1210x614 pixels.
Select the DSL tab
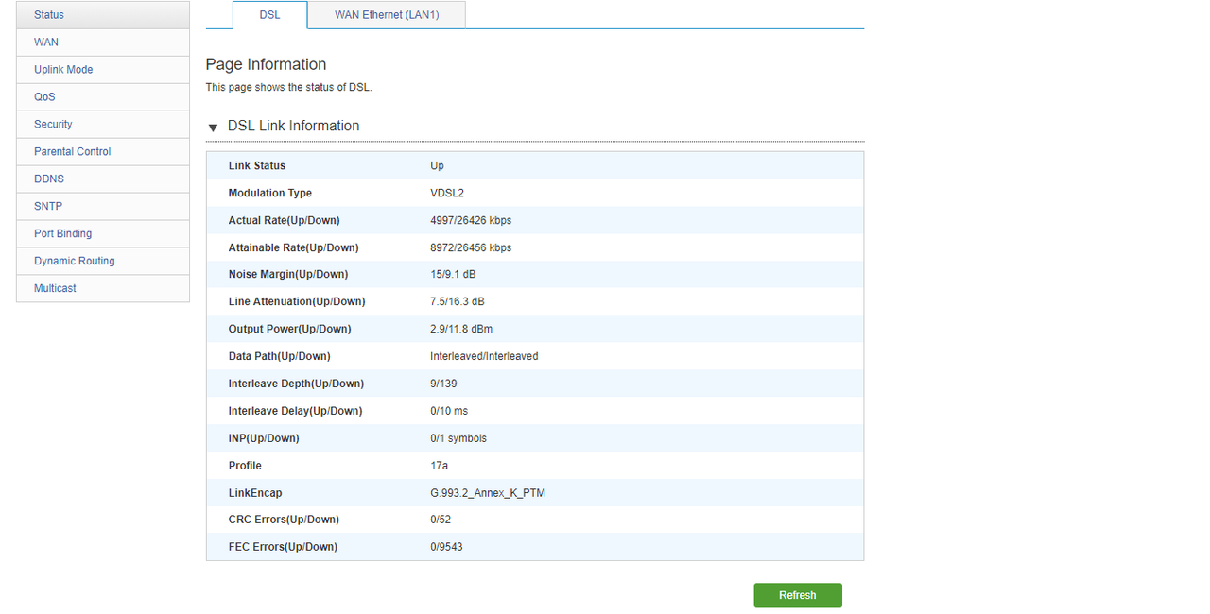269,15
